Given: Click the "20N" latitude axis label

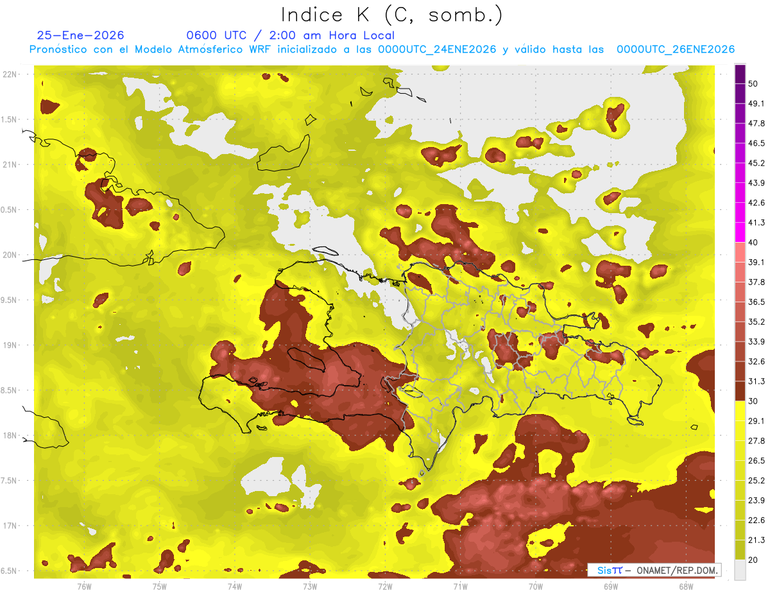Looking at the screenshot, I should coord(11,255).
